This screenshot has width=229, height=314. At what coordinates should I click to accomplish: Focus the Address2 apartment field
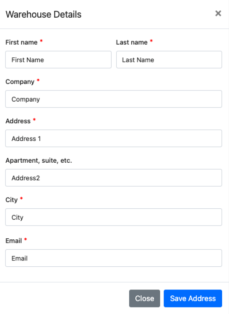pos(114,178)
